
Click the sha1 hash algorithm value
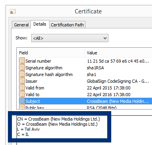click(91, 74)
